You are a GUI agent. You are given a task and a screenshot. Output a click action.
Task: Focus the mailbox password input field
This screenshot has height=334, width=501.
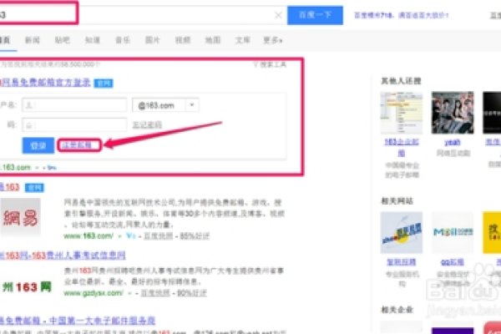click(74, 124)
